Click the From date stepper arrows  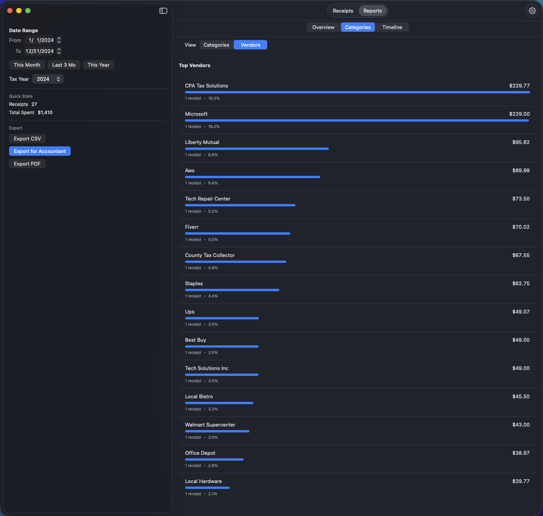click(x=59, y=40)
